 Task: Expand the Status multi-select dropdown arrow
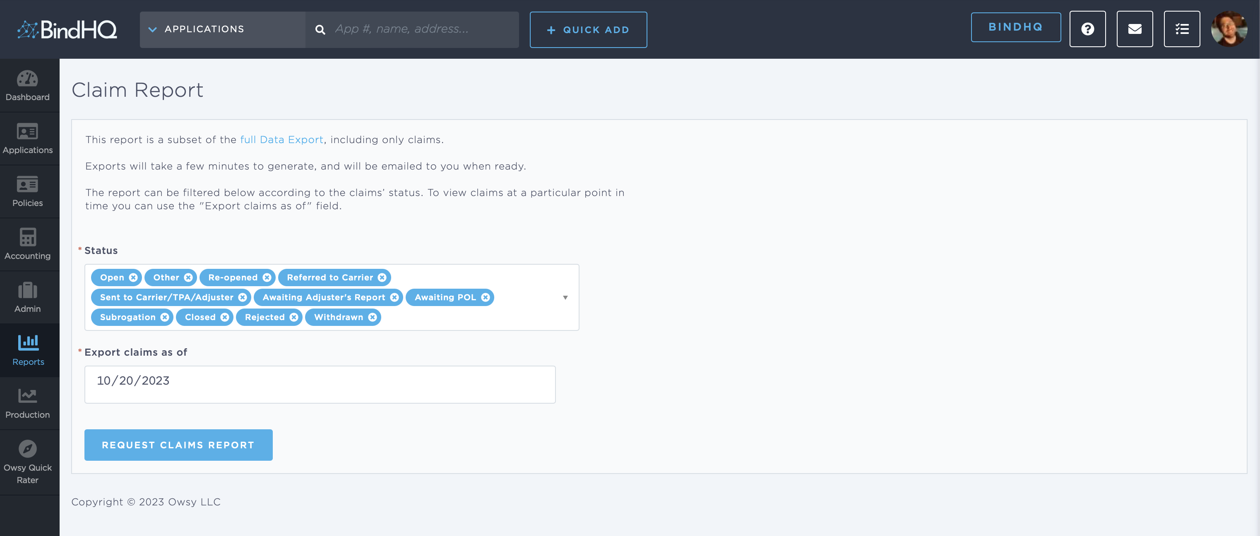[565, 297]
